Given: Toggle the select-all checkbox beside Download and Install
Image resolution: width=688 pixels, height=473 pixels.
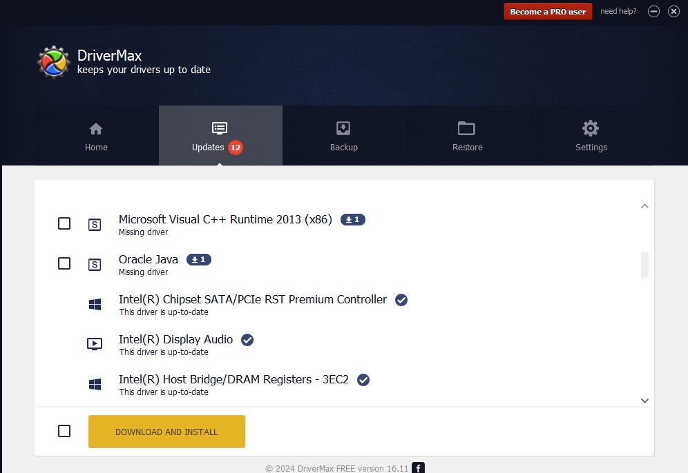Looking at the screenshot, I should [x=64, y=431].
